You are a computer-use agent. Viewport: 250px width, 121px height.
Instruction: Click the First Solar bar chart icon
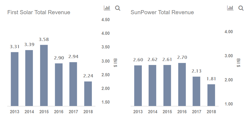click(x=107, y=8)
